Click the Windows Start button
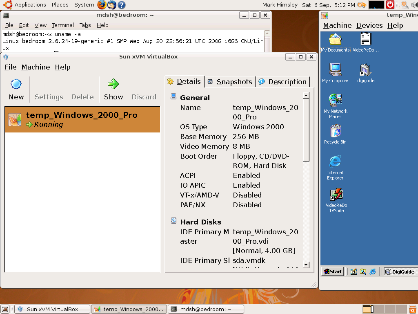418x314 pixels. (332, 271)
